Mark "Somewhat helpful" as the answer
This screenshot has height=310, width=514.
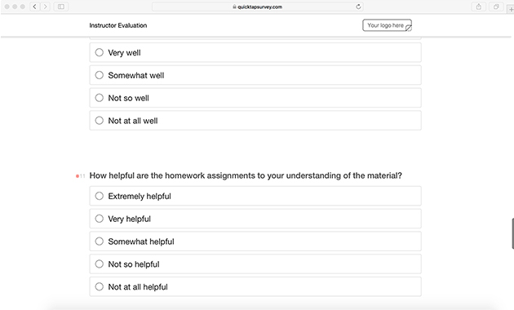[x=255, y=241]
